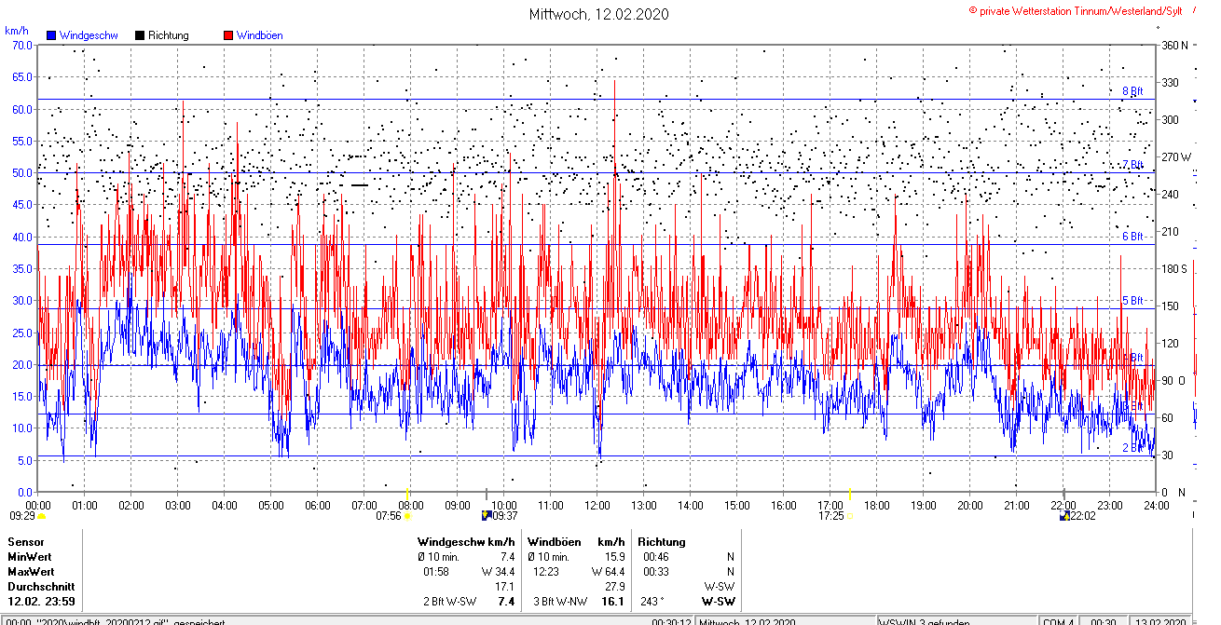Image resolution: width=1221 pixels, height=625 pixels.
Task: Click the 5 Bft threshold label
Action: [x=1132, y=301]
